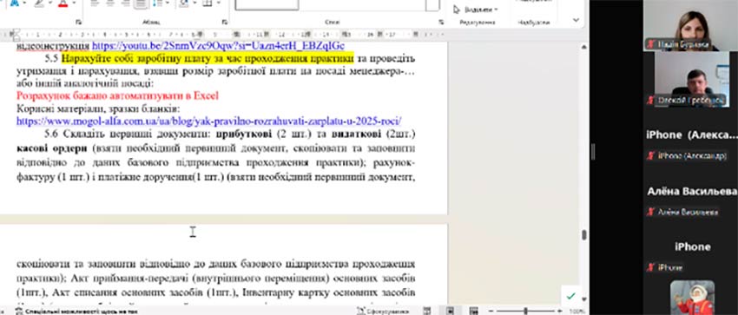
Task: Open Accessibility status in the status bar
Action: coord(77,312)
